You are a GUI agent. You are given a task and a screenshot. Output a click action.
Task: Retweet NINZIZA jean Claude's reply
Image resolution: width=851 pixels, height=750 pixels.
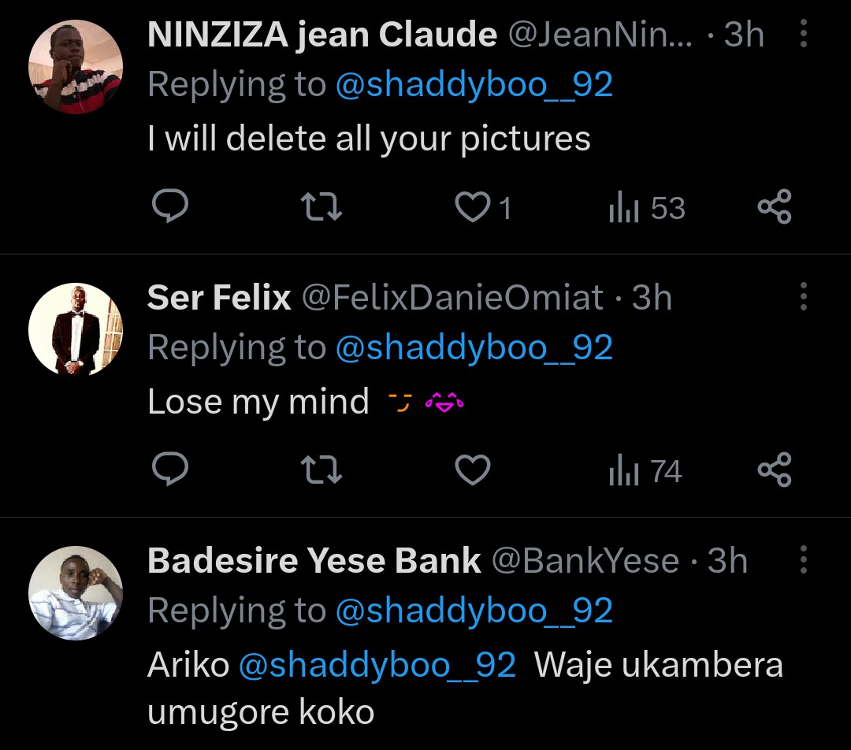click(321, 208)
